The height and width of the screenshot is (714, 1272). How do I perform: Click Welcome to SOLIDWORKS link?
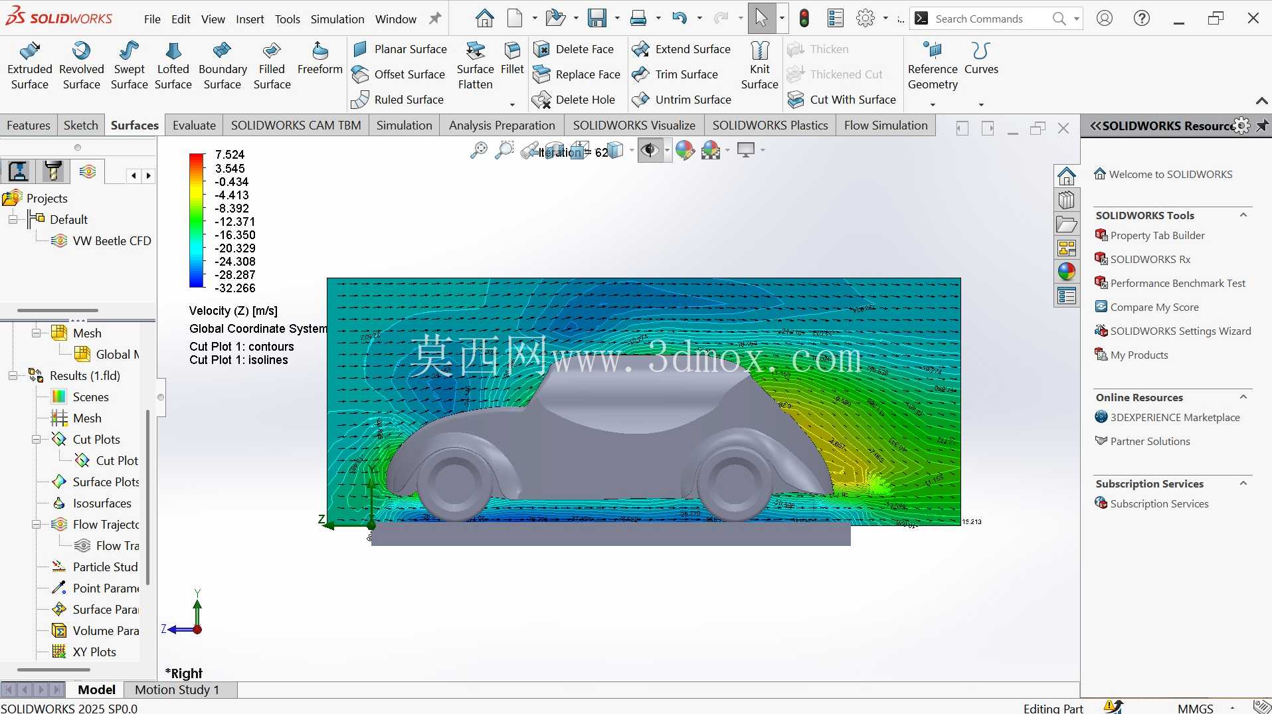coord(1170,175)
